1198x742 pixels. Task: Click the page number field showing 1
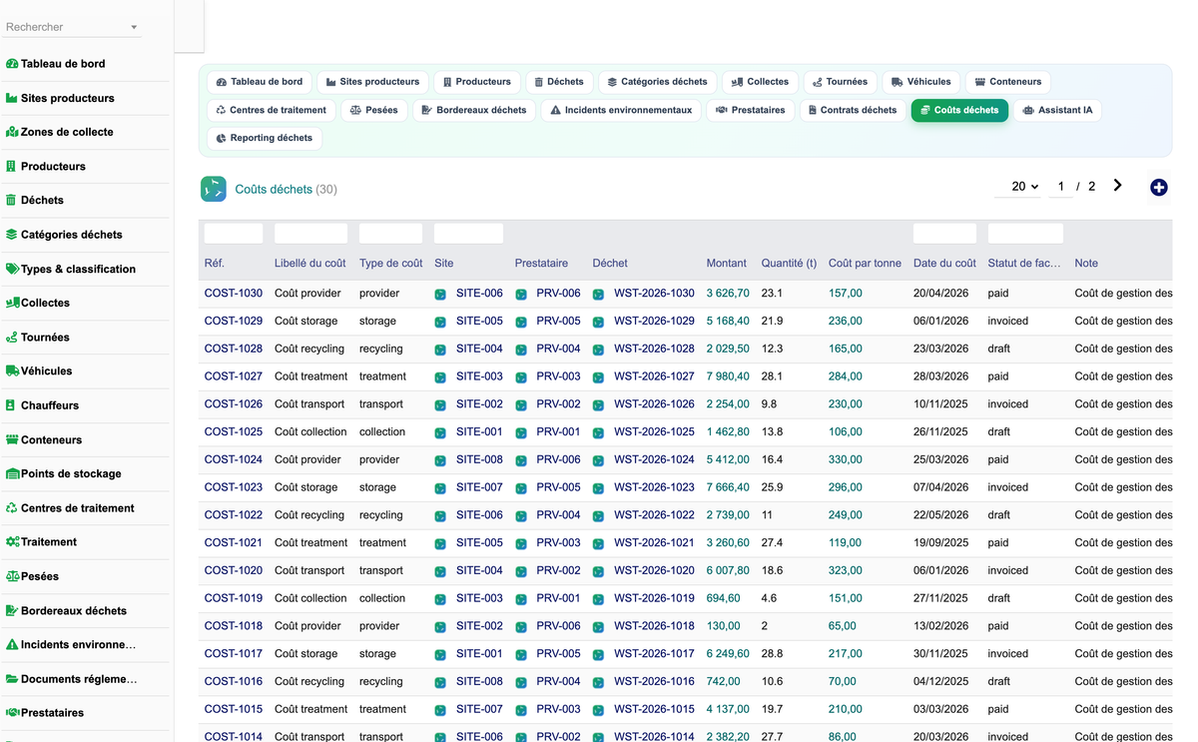1060,187
